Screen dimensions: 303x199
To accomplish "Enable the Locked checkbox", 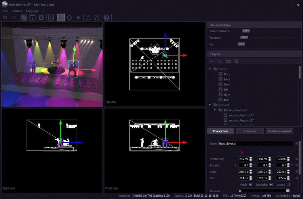I will click(288, 185).
